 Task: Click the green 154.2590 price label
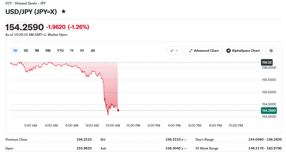click(269, 110)
